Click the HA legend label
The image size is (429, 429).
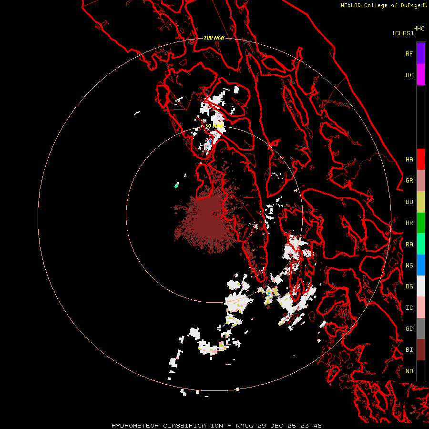tap(409, 160)
